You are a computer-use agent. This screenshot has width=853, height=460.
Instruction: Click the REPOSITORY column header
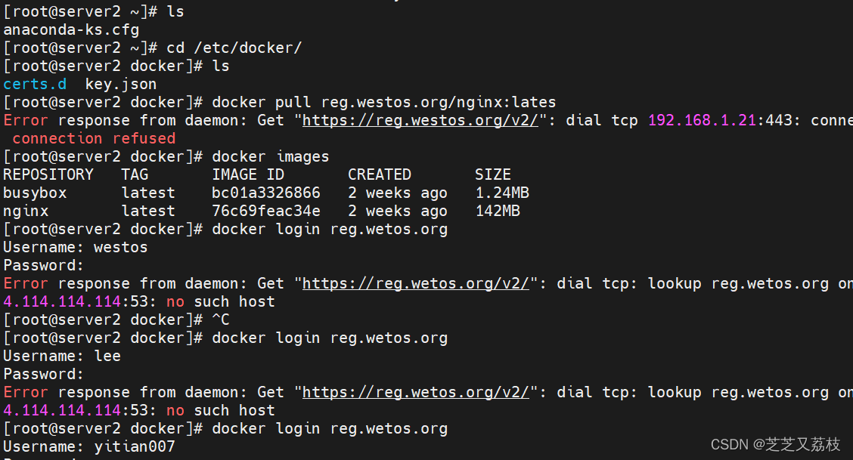(x=48, y=174)
